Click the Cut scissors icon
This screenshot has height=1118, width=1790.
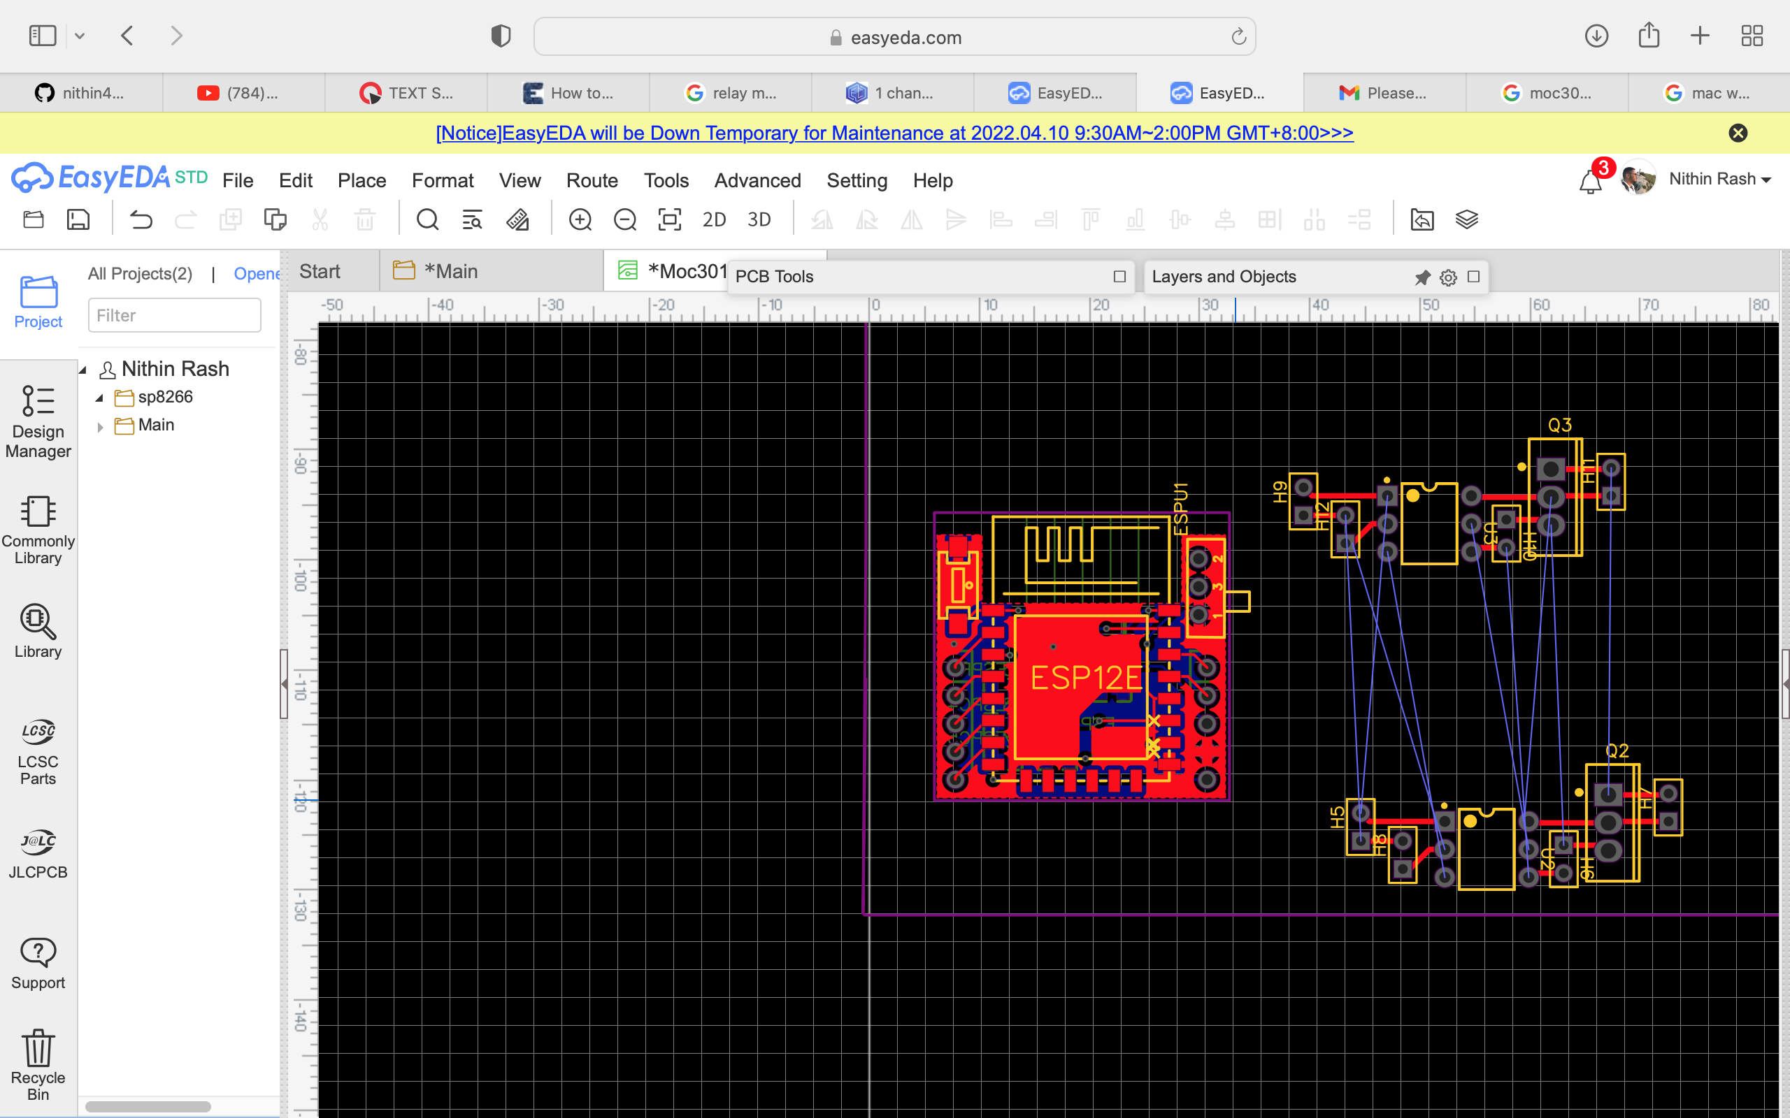[320, 219]
